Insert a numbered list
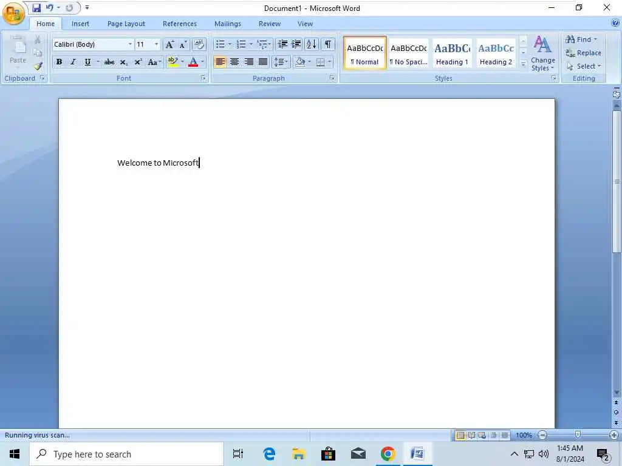 [x=241, y=44]
